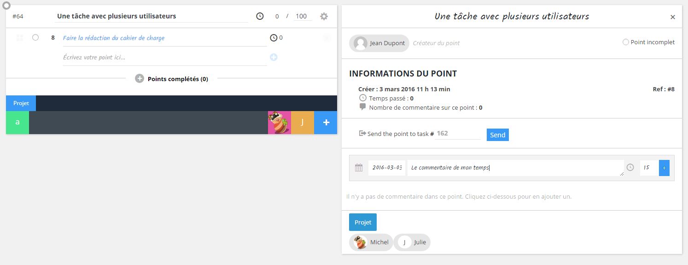This screenshot has width=688, height=265.
Task: Click the Projet button in the detail panel
Action: point(363,222)
